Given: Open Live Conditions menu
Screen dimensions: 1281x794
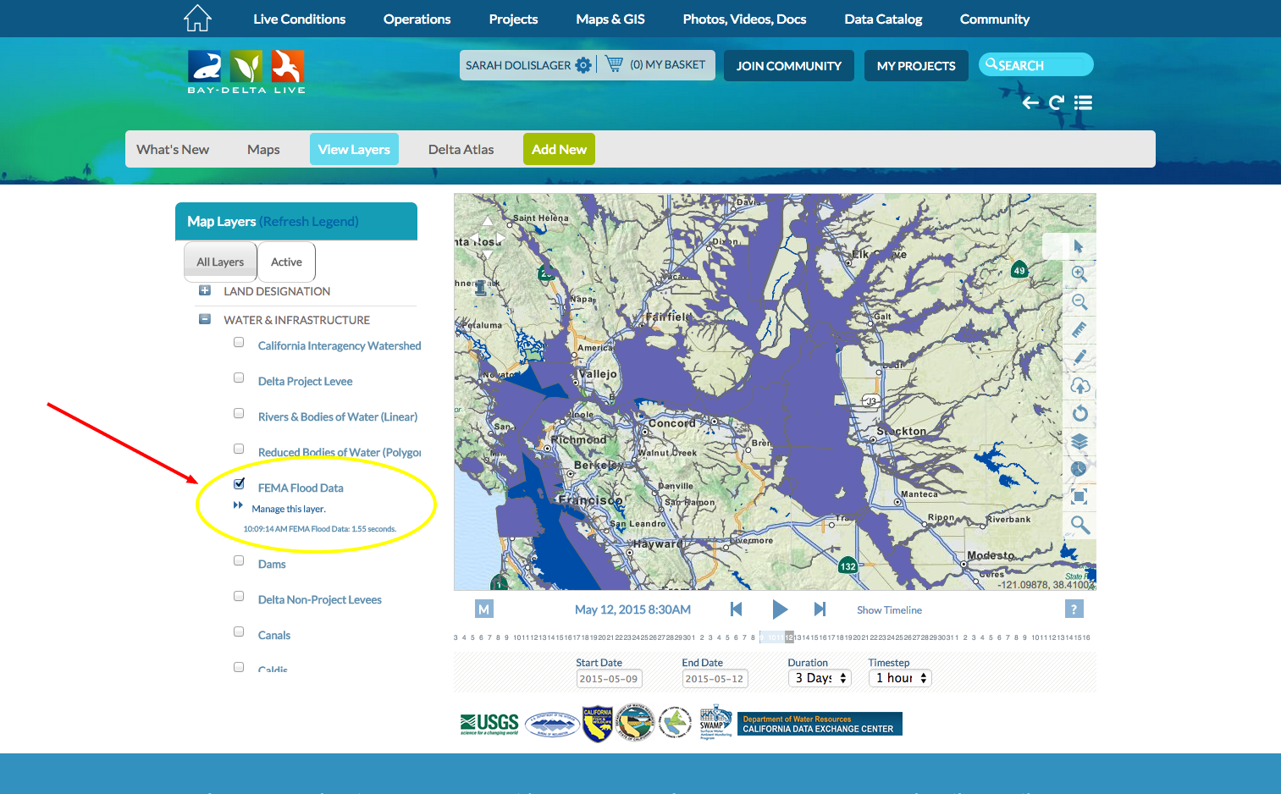Looking at the screenshot, I should (x=300, y=19).
